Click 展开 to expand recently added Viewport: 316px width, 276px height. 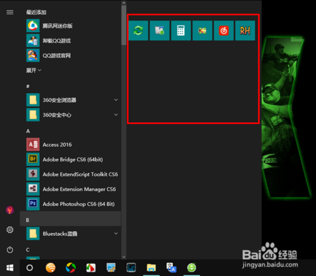[x=33, y=70]
